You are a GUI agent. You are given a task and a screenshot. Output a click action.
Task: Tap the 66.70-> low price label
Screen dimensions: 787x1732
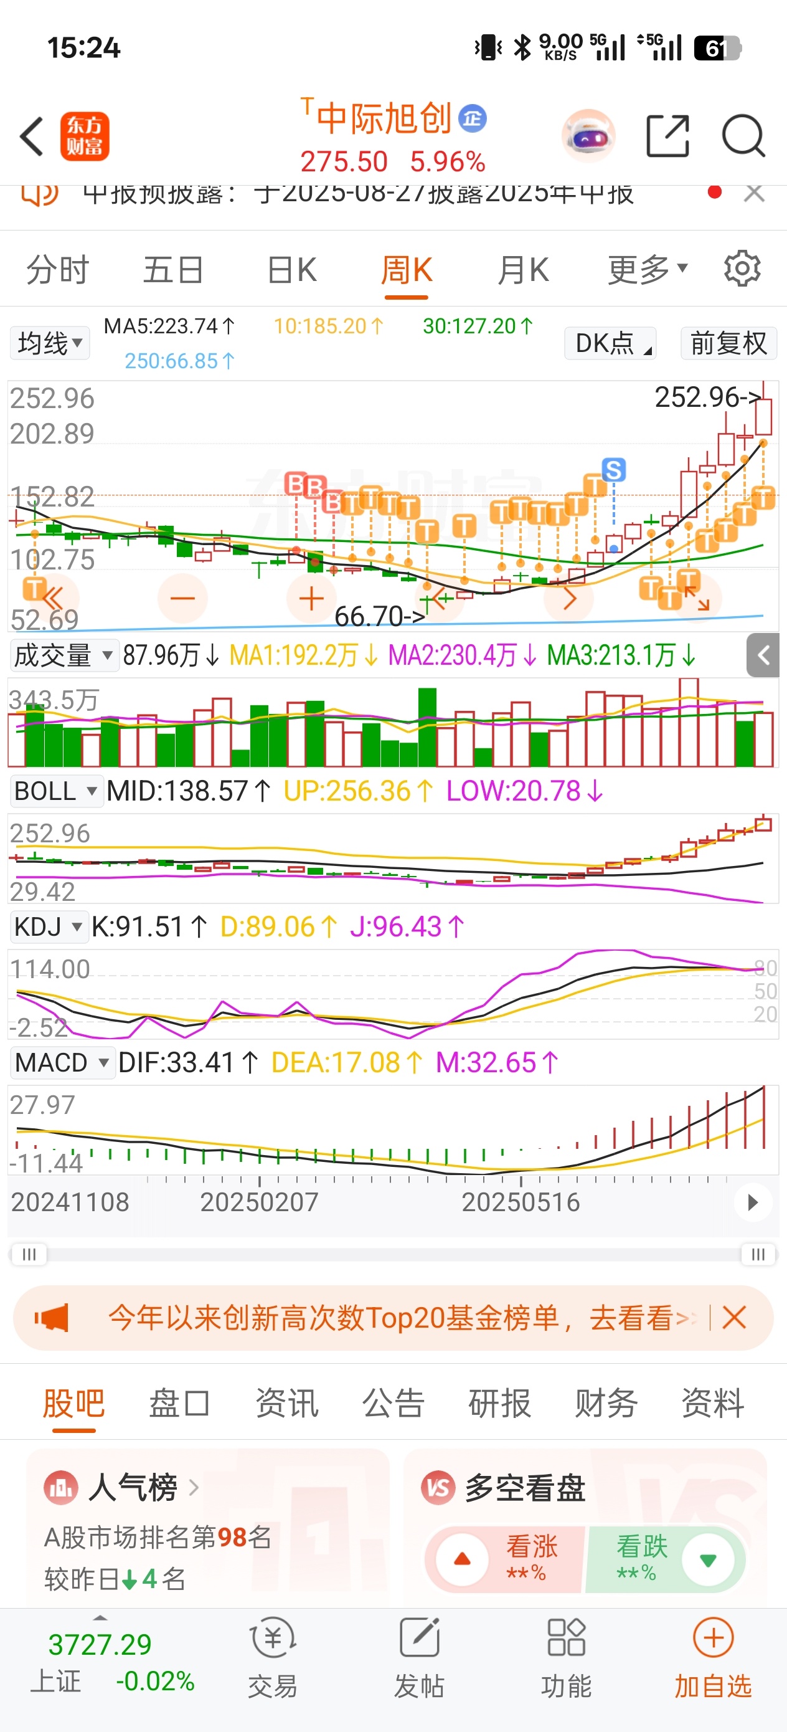[x=380, y=616]
